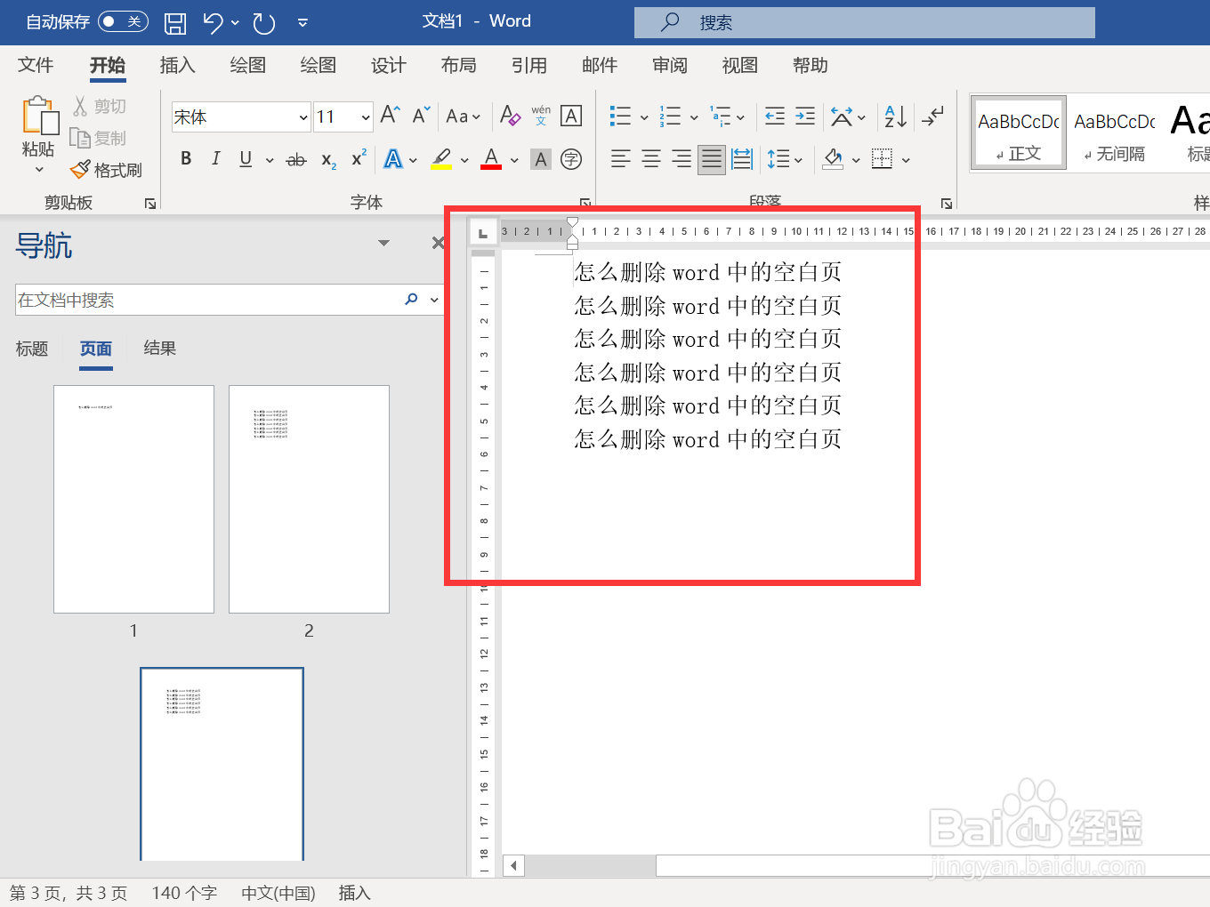Select the subscript icon
Viewport: 1210px width, 907px height.
point(327,158)
